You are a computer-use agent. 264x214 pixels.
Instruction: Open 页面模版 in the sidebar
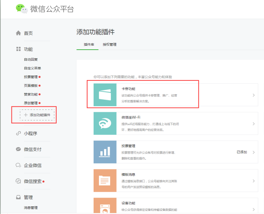pos(31,85)
